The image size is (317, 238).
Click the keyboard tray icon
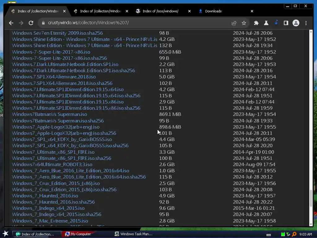tap(269, 235)
